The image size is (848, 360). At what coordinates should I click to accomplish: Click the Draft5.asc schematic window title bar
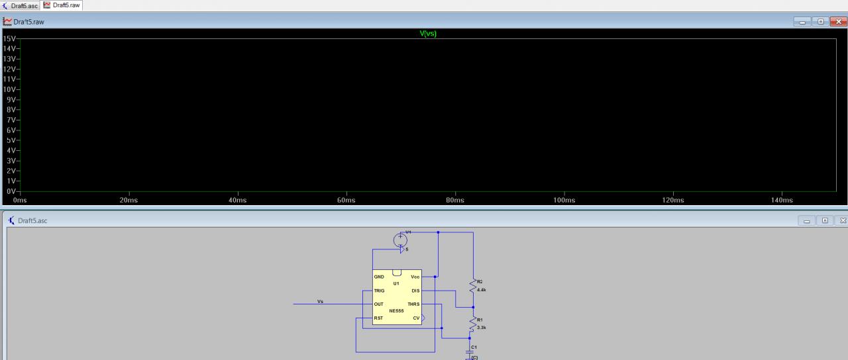424,220
